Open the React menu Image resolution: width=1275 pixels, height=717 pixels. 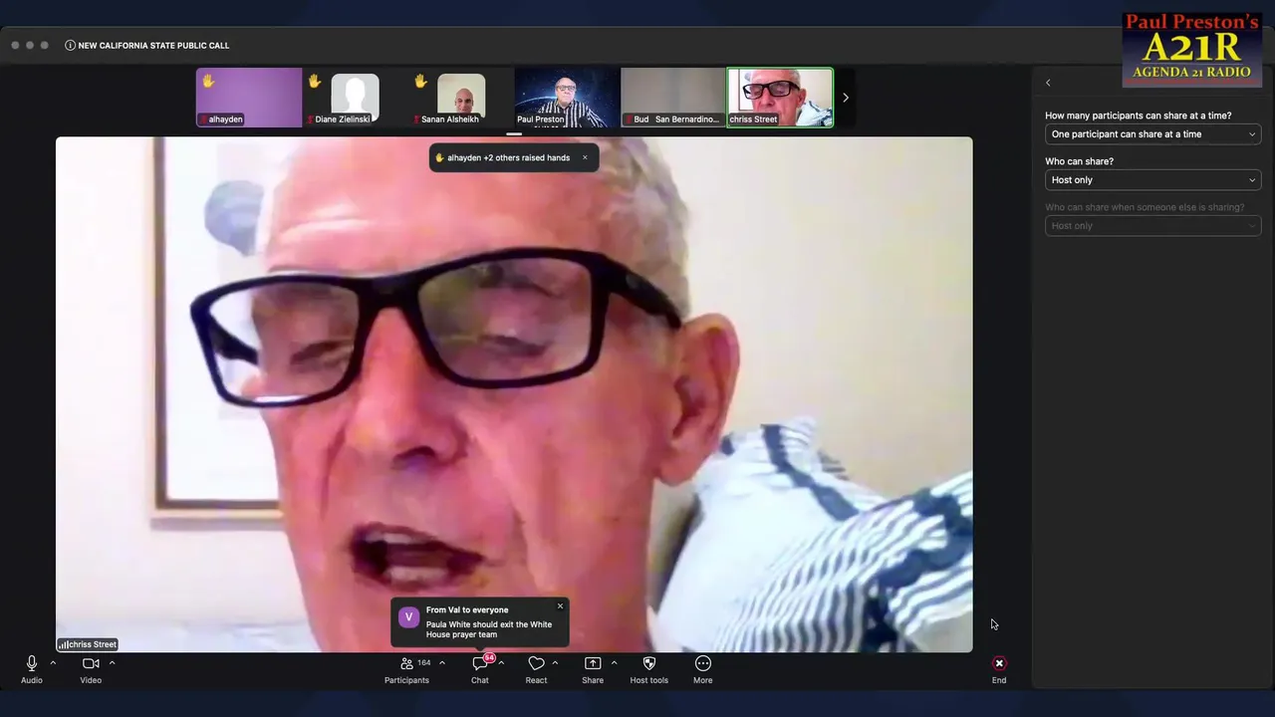click(536, 669)
